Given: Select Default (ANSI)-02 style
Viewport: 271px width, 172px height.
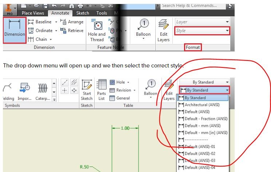Looking at the screenshot, I should click(203, 153).
